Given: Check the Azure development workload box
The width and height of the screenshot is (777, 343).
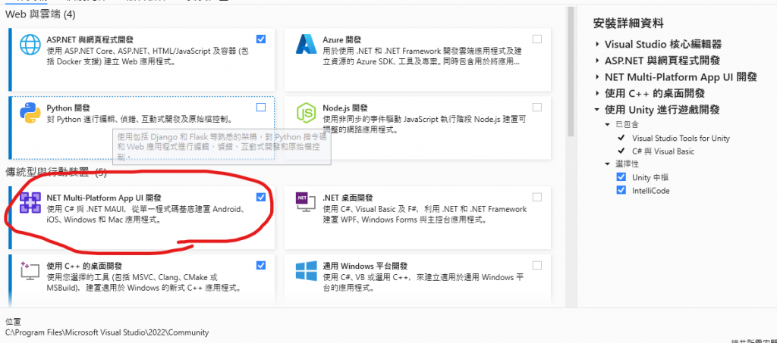Looking at the screenshot, I should point(537,39).
